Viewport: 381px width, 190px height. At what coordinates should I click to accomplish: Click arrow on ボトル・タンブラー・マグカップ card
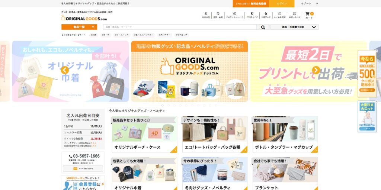[314, 150]
